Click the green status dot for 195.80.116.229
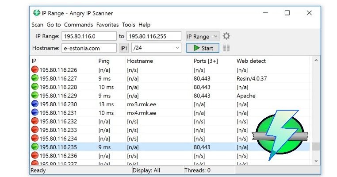337x177 pixels. (x=35, y=96)
